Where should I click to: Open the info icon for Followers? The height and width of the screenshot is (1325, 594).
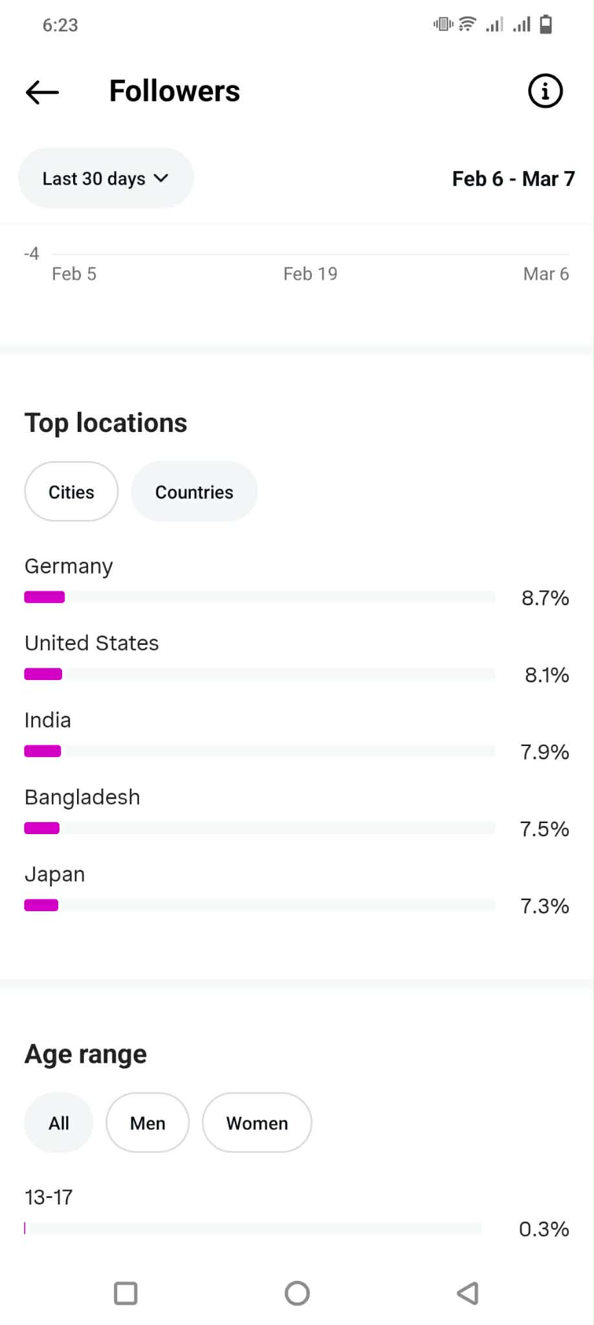pyautogui.click(x=545, y=91)
